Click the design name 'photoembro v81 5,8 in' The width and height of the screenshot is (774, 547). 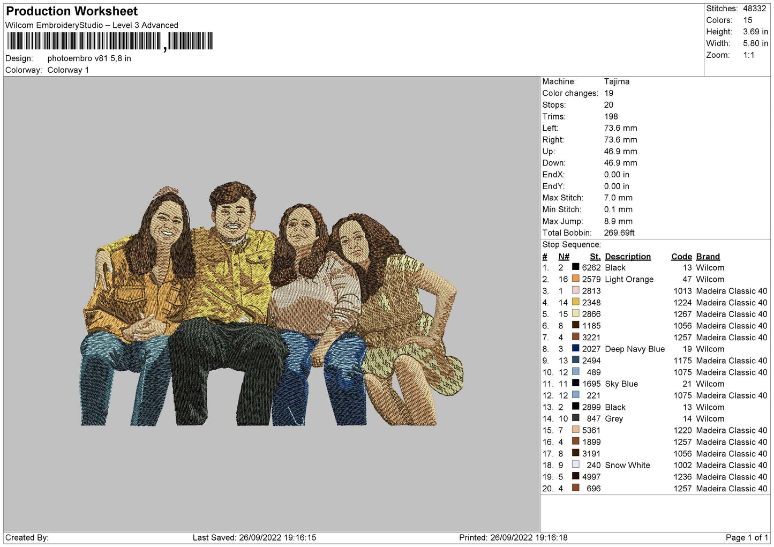pyautogui.click(x=89, y=58)
